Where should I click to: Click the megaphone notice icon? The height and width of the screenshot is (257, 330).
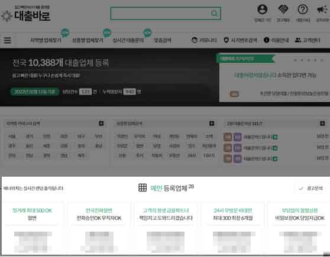(322, 9)
